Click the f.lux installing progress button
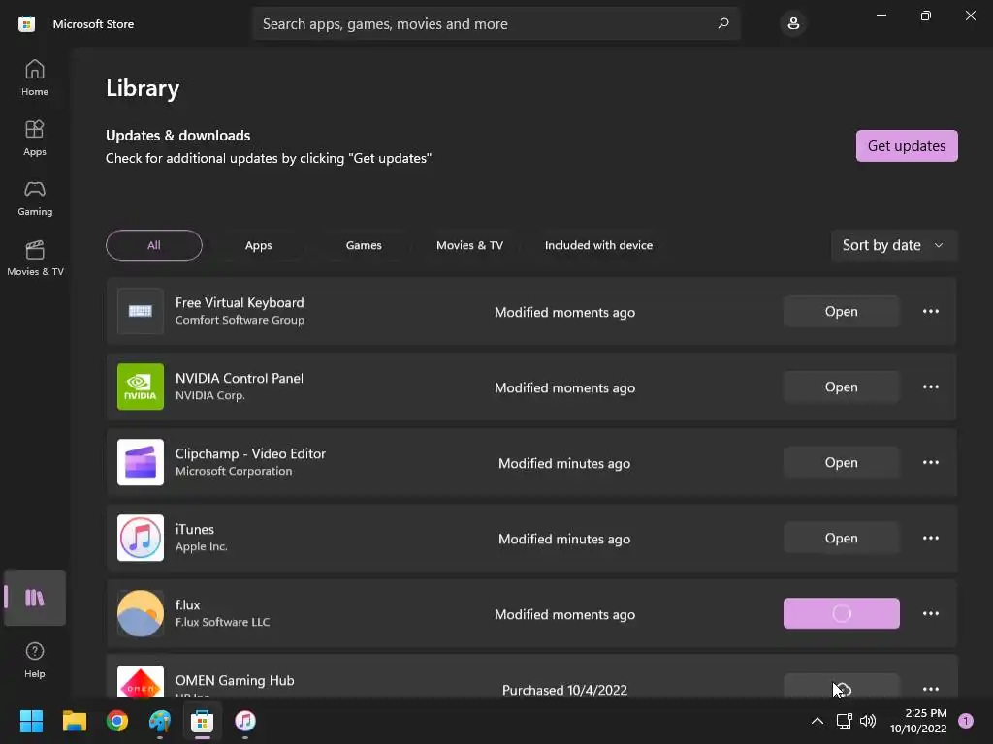 [x=841, y=613]
